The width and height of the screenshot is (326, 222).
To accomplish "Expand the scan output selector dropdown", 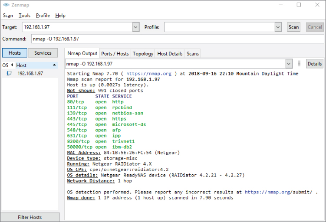I will [x=289, y=64].
